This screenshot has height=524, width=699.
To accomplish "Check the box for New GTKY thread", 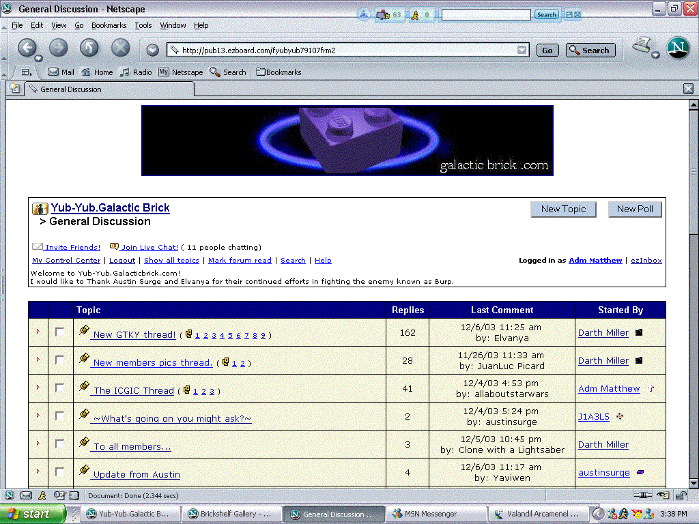I will tap(60, 332).
